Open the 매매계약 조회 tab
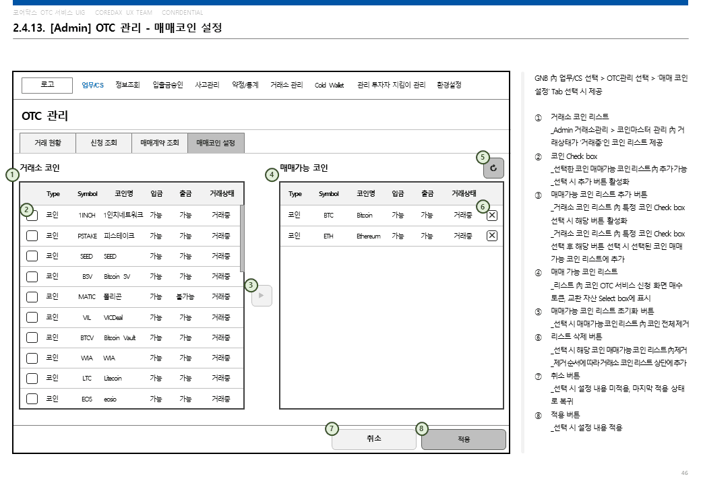Image resolution: width=701 pixels, height=485 pixels. 160,143
